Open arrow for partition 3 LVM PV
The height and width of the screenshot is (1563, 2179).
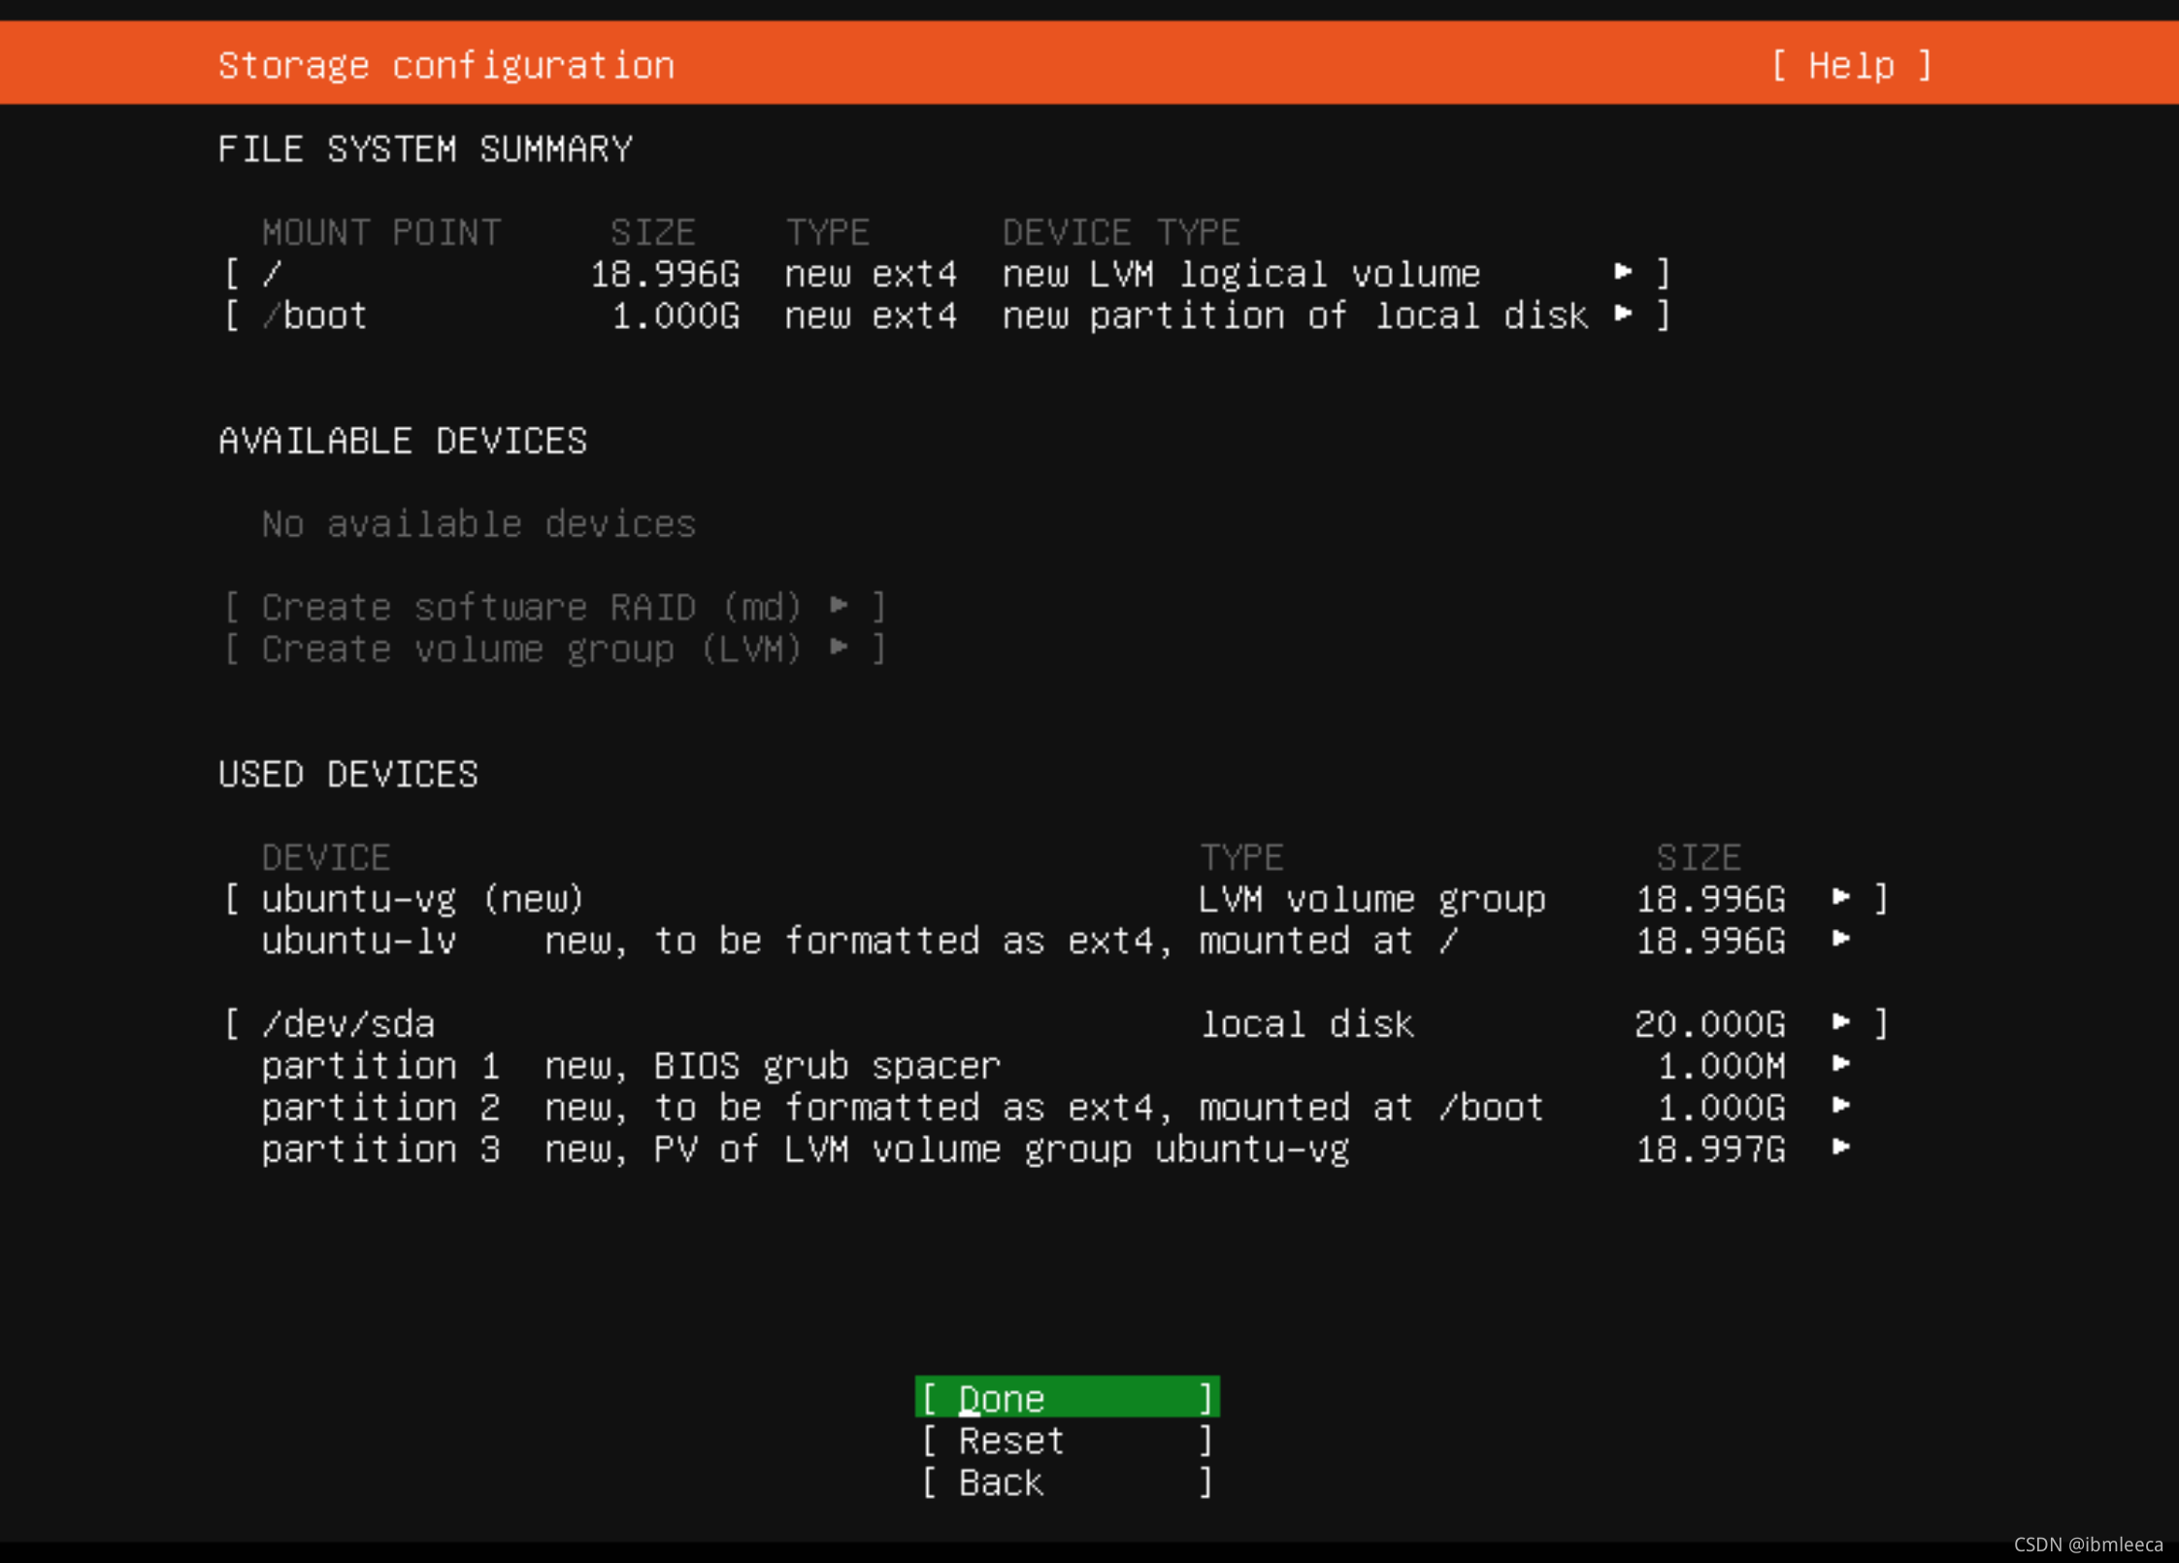(1840, 1148)
